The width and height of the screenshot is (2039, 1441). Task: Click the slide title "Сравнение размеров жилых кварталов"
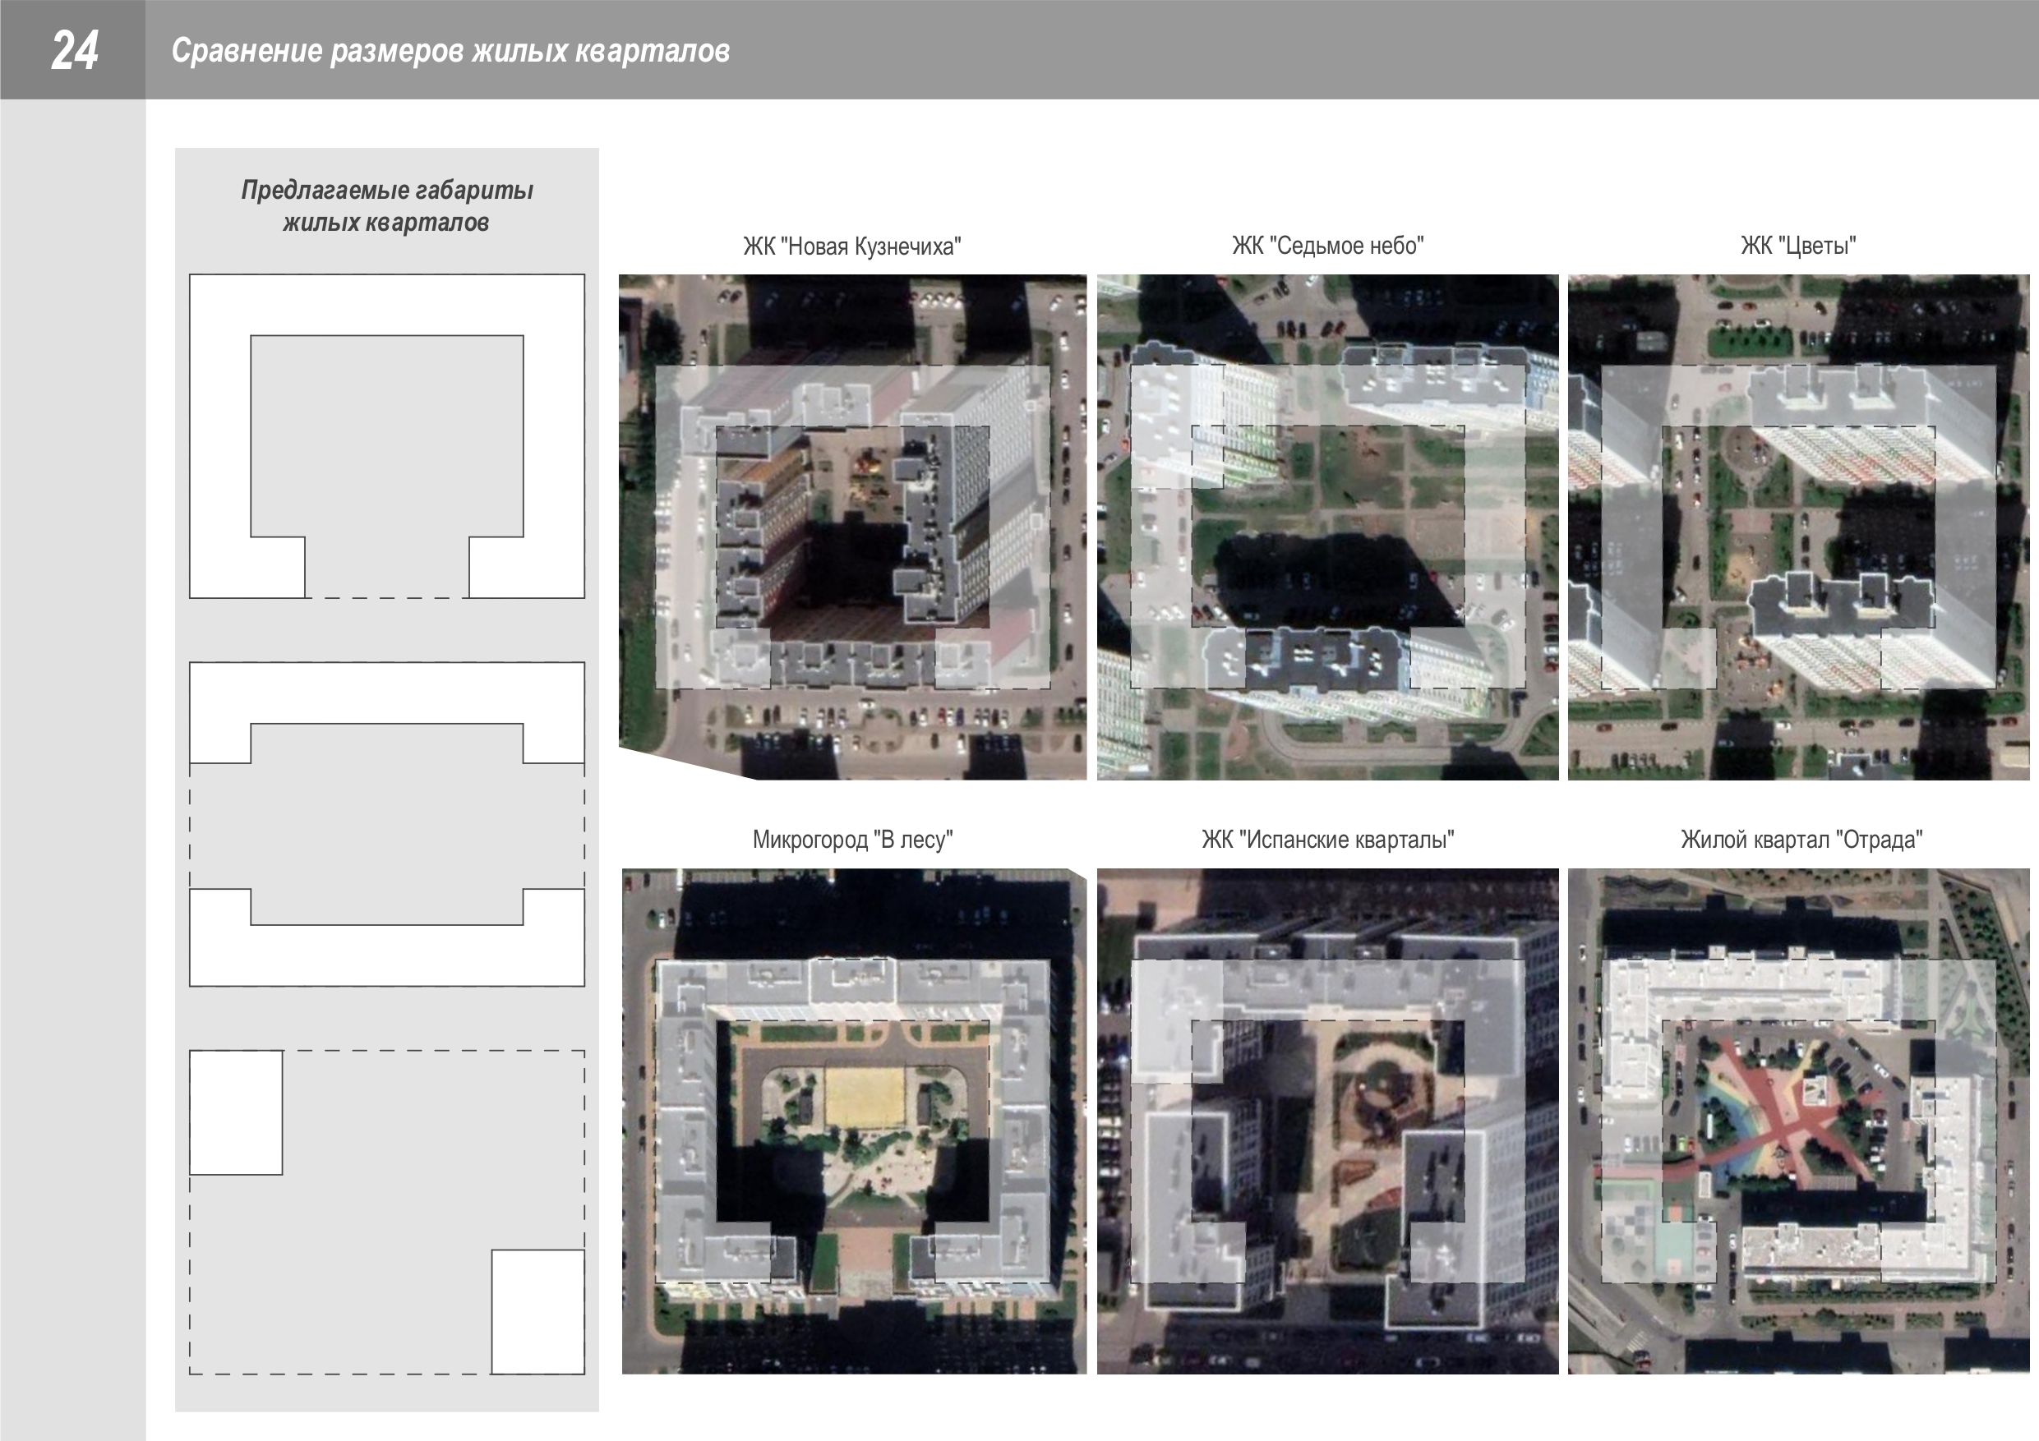coord(450,51)
